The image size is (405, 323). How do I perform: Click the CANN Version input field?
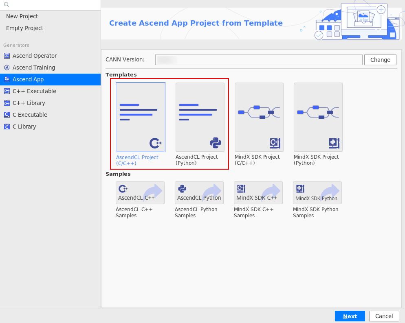pos(259,60)
